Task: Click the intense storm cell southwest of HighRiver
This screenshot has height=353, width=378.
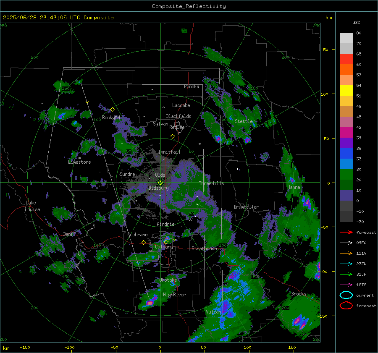Action: [x=150, y=303]
